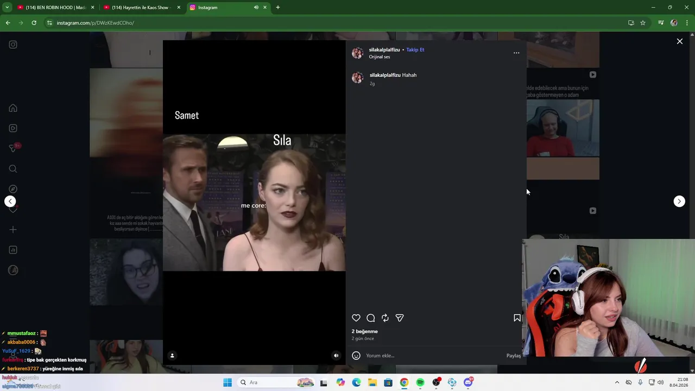
Task: Go back in browser history
Action: [x=8, y=23]
